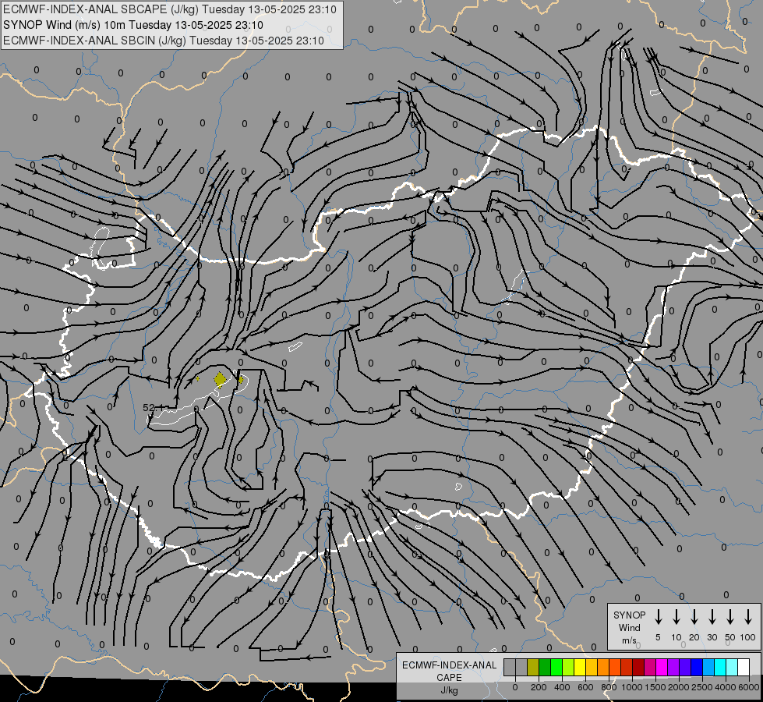Select the orange CAPE swatch before 800
This screenshot has height=702, width=763.
pyautogui.click(x=603, y=668)
